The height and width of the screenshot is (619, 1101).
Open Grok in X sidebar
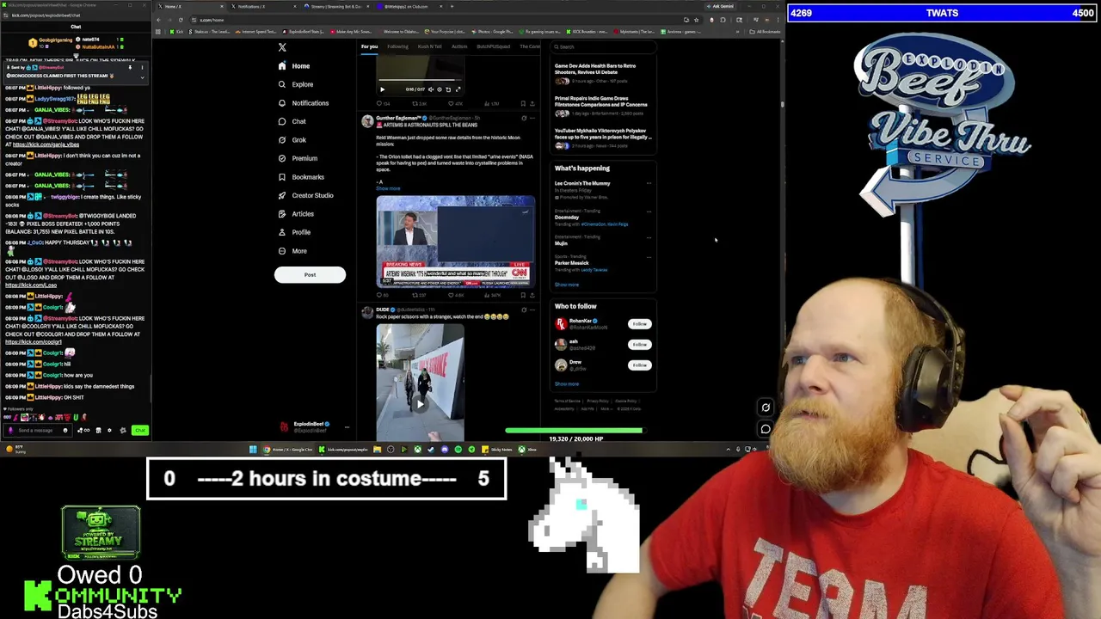coord(292,140)
